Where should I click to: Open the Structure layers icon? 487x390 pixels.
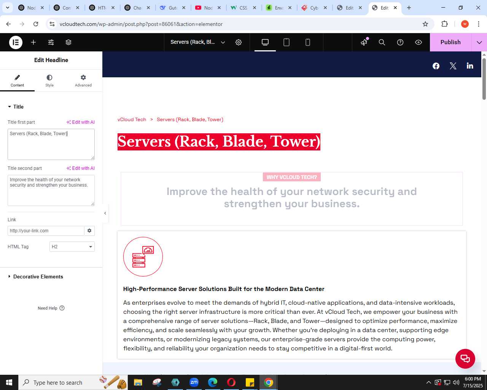[x=68, y=42]
